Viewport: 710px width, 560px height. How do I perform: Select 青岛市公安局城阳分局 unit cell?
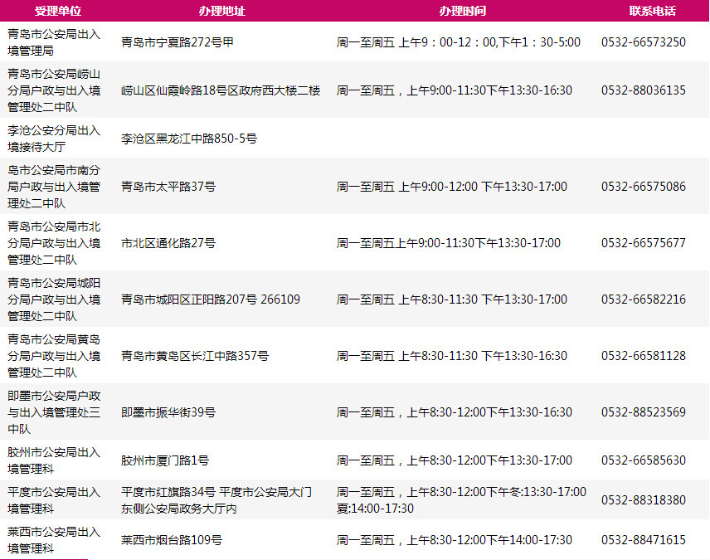(54, 299)
